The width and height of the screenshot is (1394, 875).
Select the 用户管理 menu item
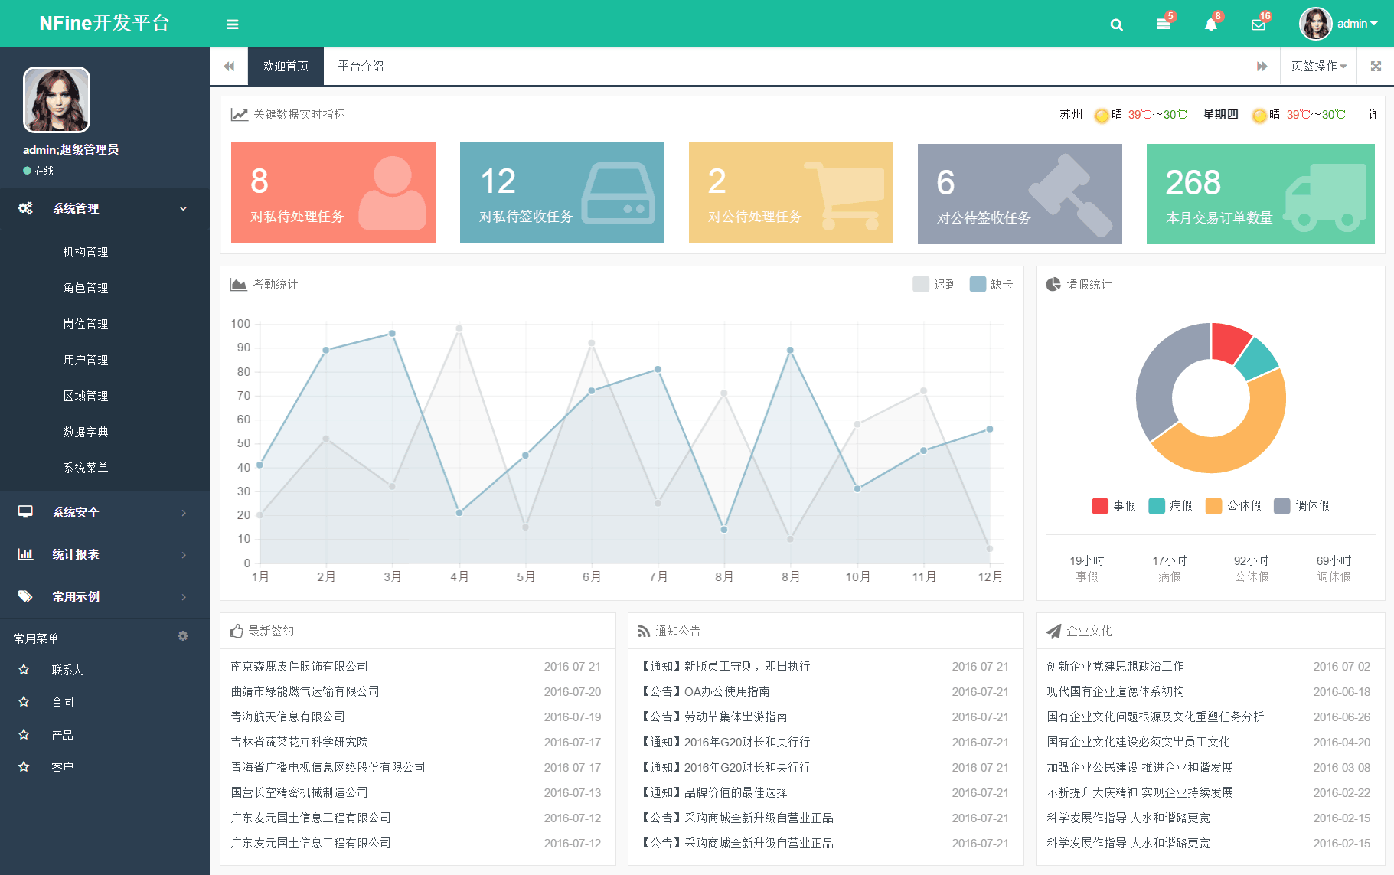[85, 359]
